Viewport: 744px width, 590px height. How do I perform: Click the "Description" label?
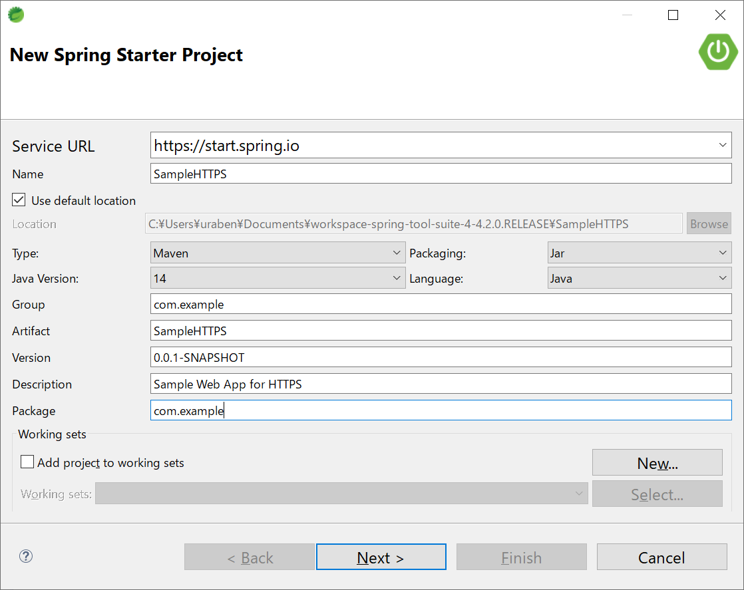[42, 384]
